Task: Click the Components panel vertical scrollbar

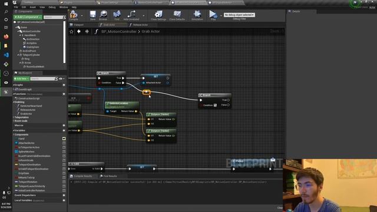Action: [x=64, y=42]
